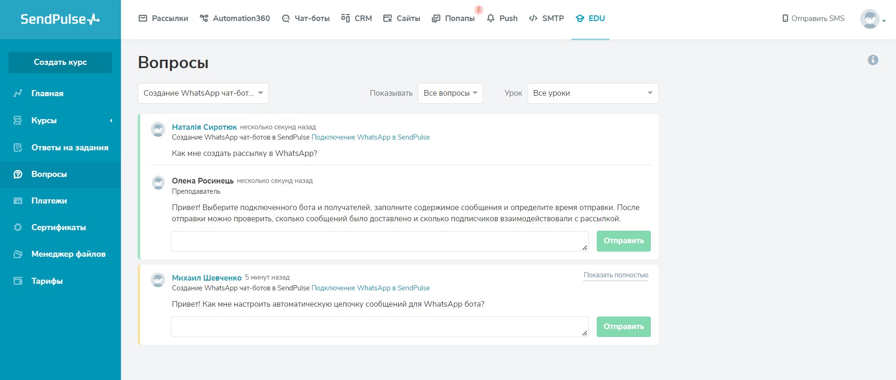Click the SendPulse logo
This screenshot has height=380, width=896.
[60, 19]
